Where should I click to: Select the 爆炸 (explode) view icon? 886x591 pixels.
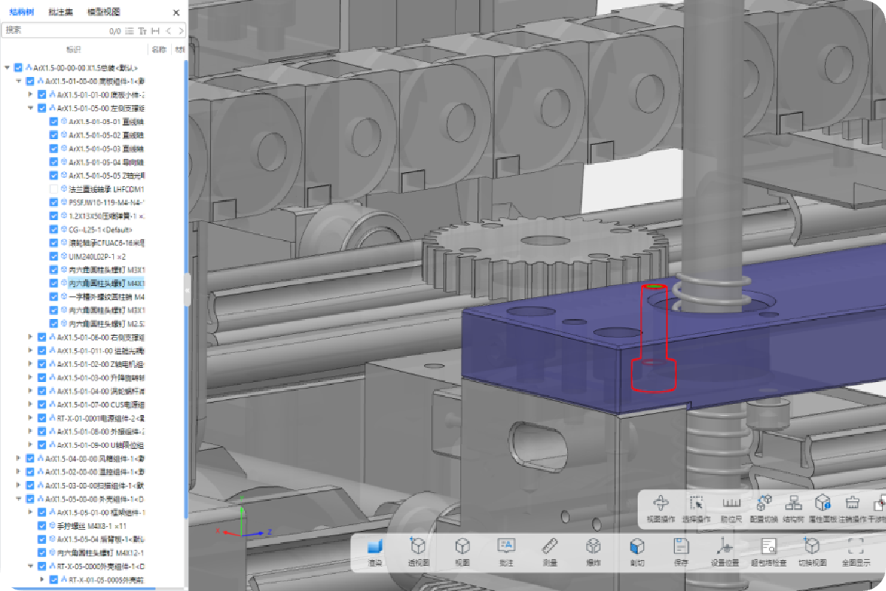coord(593,548)
